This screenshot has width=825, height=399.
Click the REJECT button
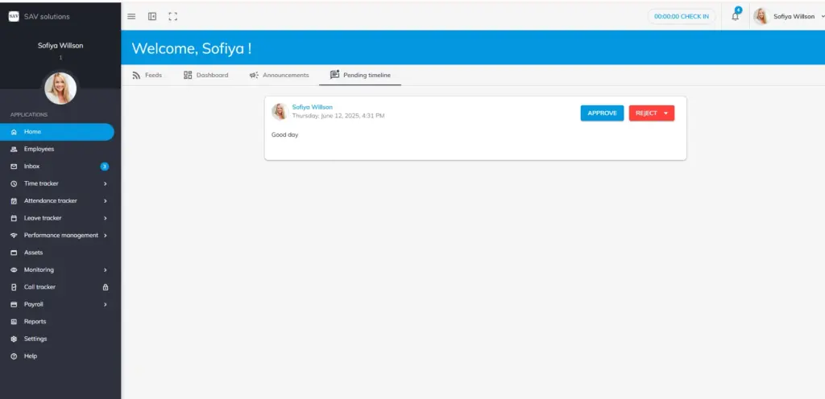(x=651, y=113)
